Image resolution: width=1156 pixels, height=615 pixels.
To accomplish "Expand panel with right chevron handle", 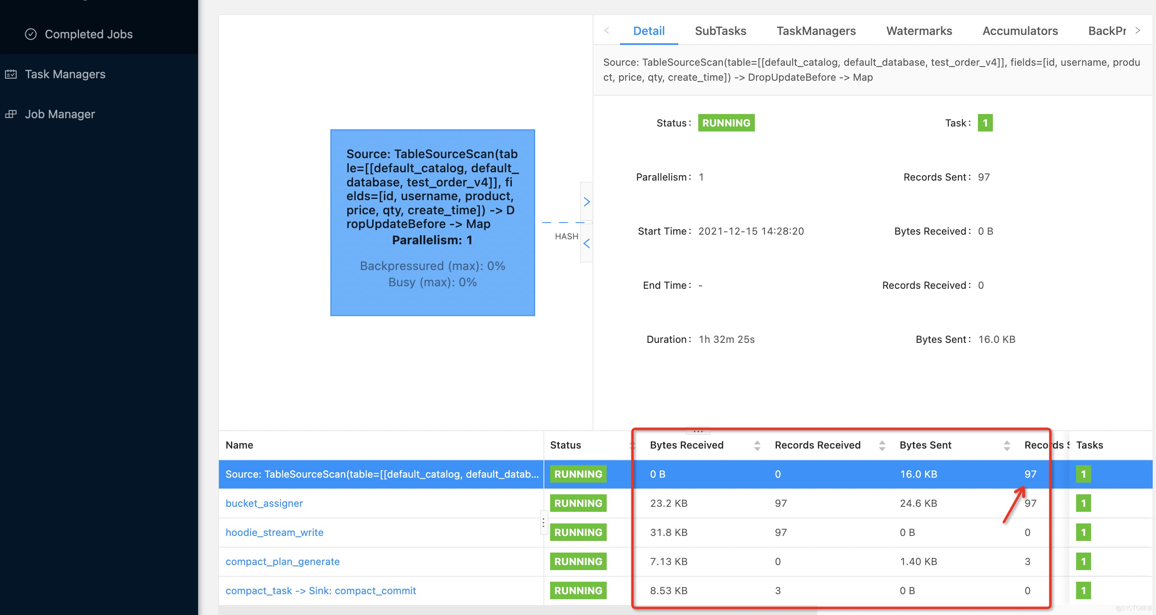I will point(586,201).
